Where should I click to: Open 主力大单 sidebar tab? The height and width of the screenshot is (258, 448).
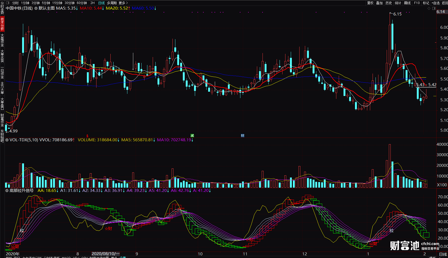tap(2, 88)
